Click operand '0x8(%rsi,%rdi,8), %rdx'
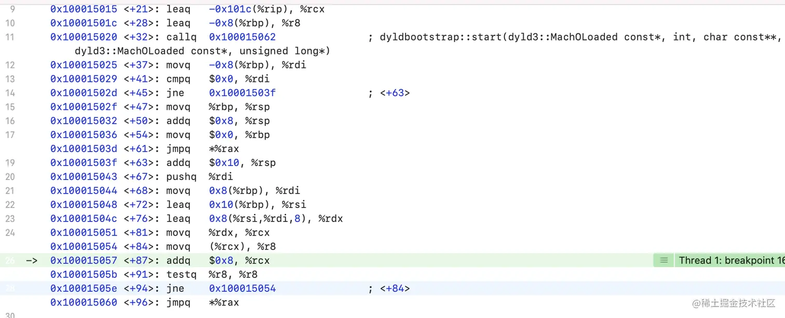The image size is (785, 318). pyautogui.click(x=276, y=219)
